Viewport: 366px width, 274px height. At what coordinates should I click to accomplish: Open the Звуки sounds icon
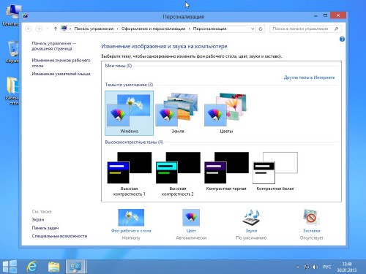[x=251, y=218]
